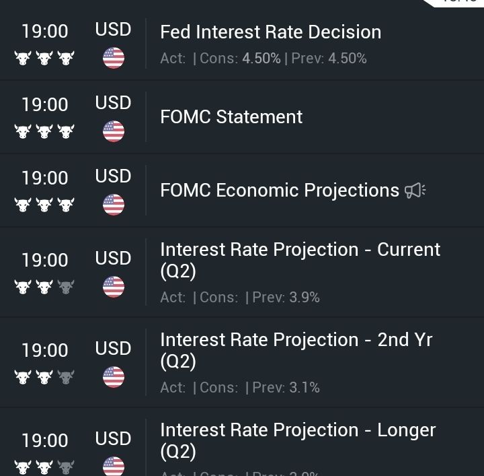Image resolution: width=484 pixels, height=476 pixels.
Task: Tap the US flag beside Interest Rate Projection Current
Action: click(114, 287)
